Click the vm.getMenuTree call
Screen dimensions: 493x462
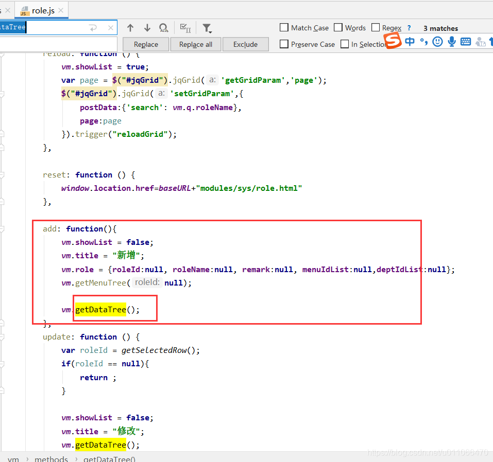point(94,282)
